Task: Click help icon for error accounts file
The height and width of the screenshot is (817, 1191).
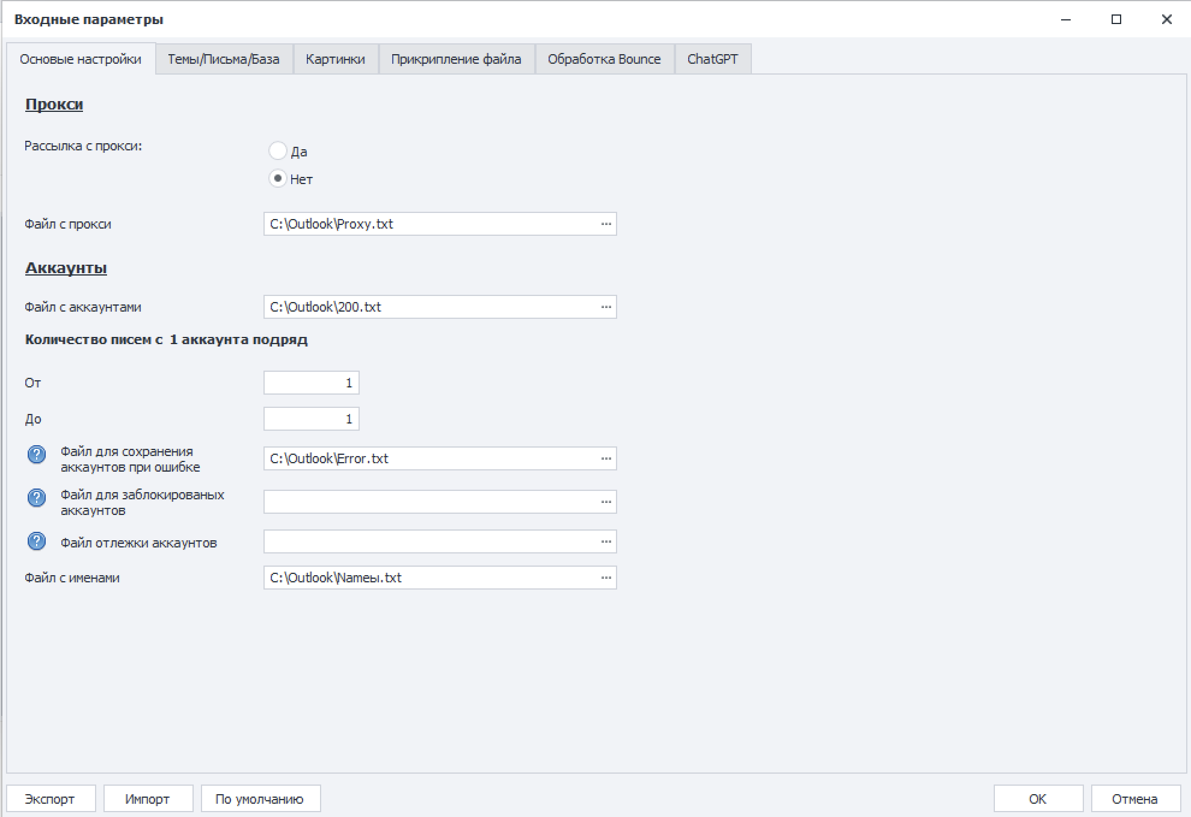Action: point(37,454)
